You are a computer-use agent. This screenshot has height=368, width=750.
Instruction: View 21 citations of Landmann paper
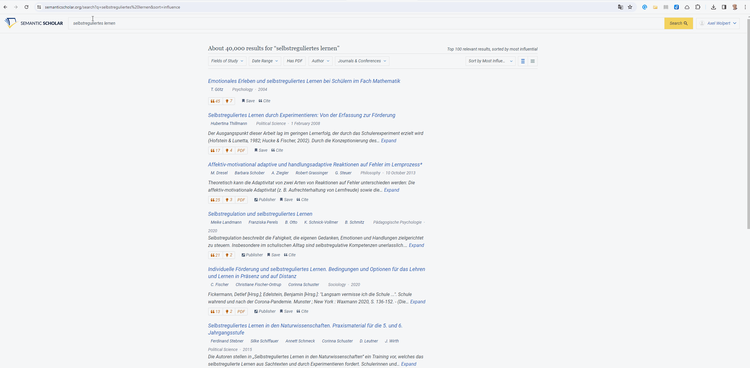click(x=215, y=255)
